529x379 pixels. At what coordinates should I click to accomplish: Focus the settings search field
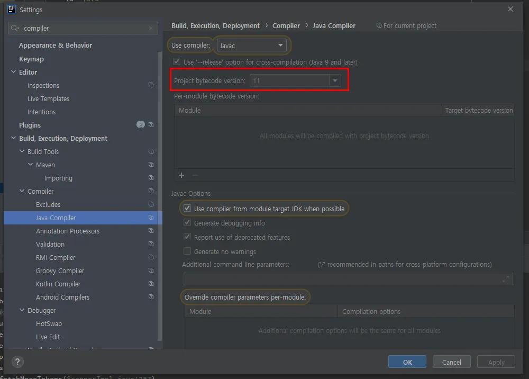point(83,28)
